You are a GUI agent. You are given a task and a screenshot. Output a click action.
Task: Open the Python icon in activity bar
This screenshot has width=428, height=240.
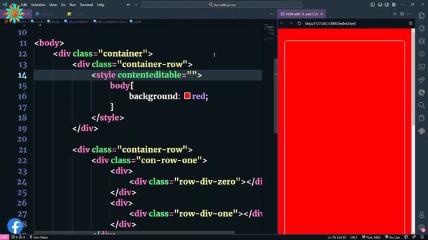point(422,131)
